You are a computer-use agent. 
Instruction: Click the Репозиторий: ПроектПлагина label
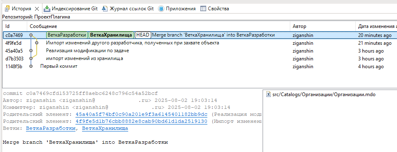coord(36,17)
